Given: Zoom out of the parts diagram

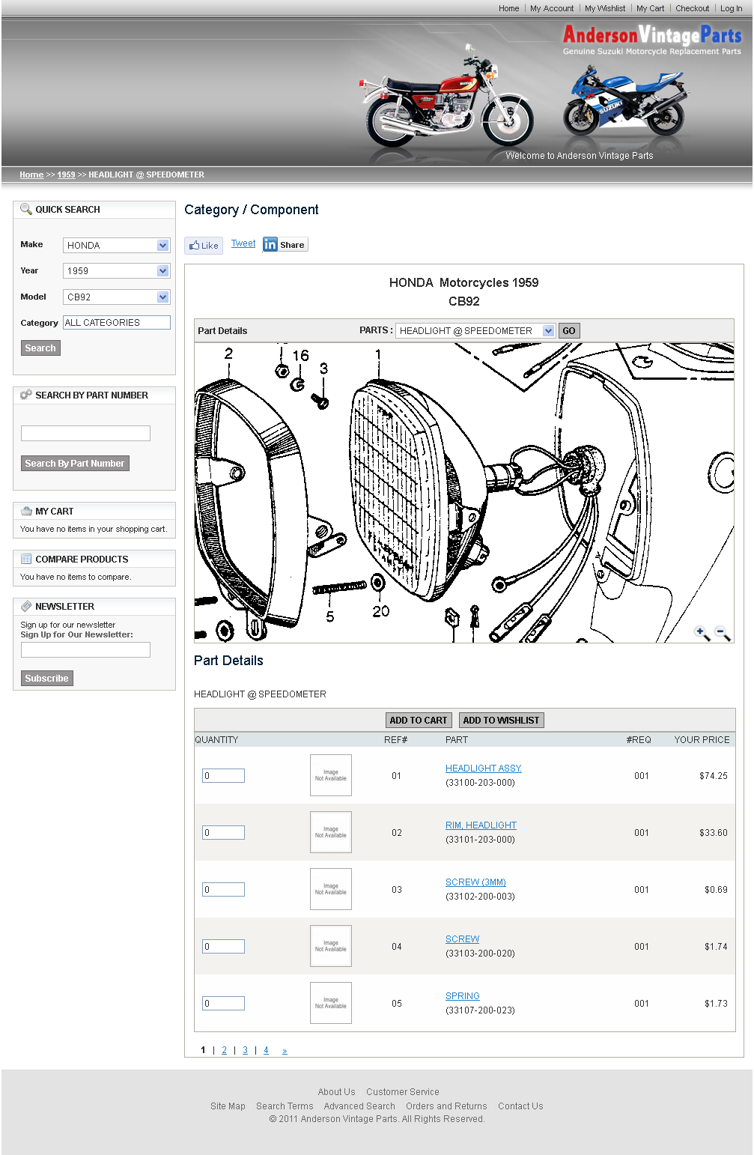Looking at the screenshot, I should 723,634.
